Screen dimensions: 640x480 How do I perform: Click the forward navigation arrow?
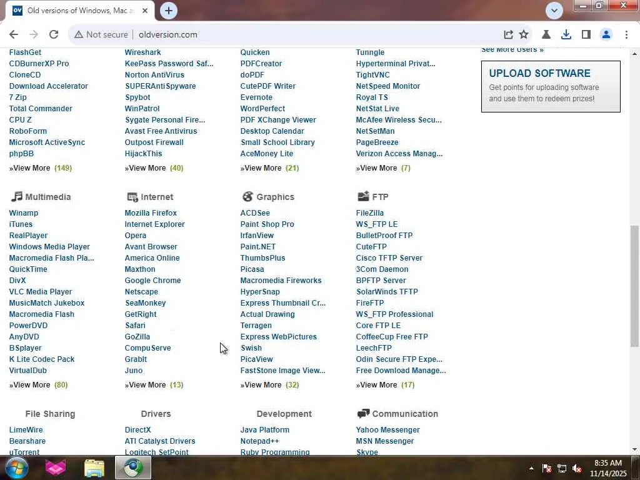34,35
